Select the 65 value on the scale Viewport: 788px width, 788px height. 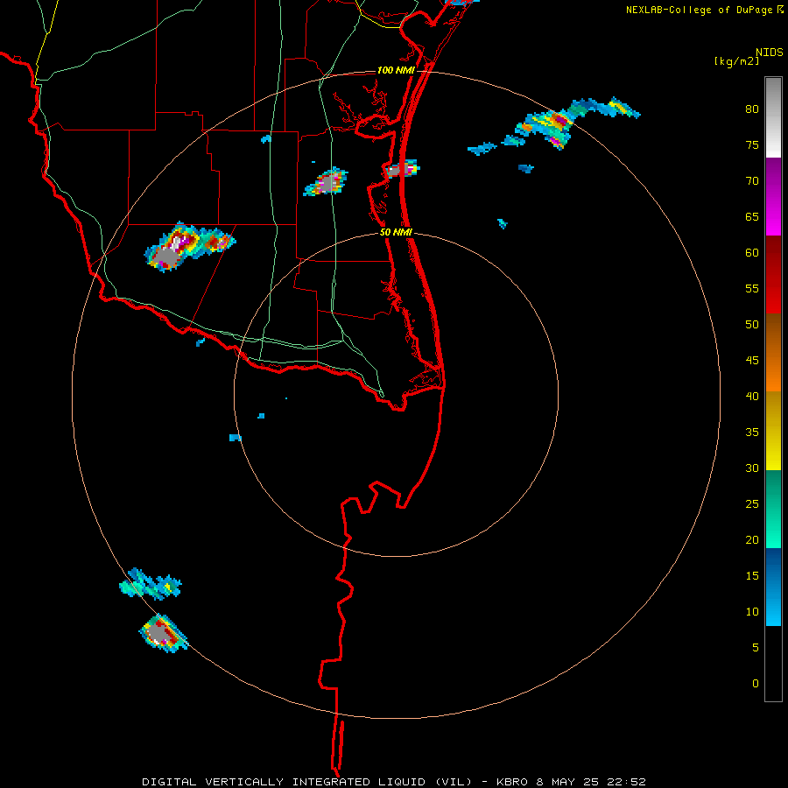tap(752, 216)
